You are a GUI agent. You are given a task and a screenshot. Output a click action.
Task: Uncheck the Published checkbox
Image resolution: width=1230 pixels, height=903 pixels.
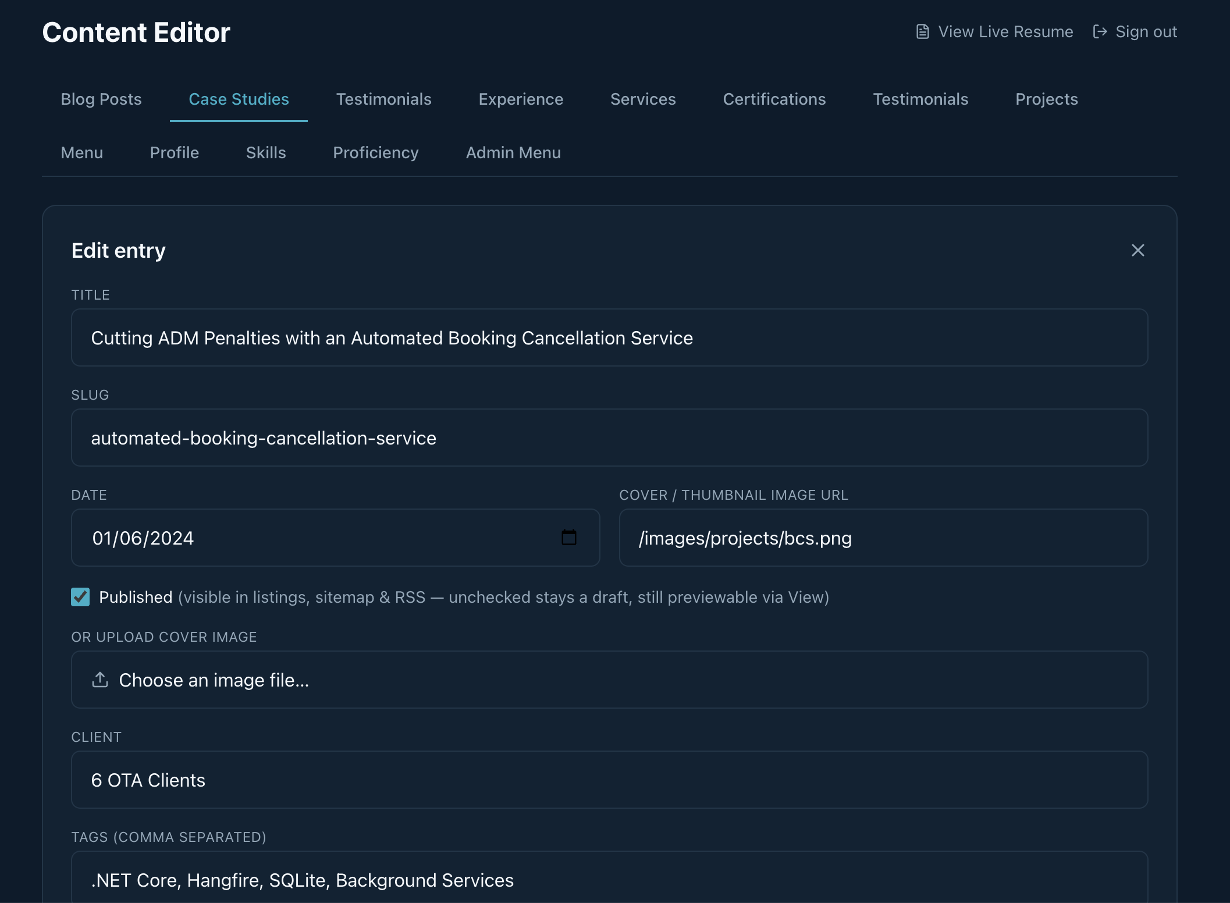point(80,597)
